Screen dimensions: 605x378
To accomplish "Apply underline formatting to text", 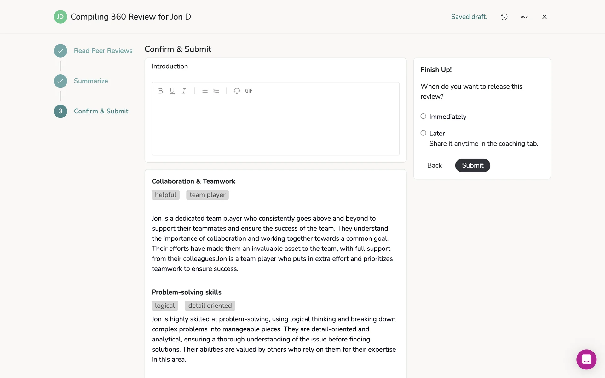I will click(172, 91).
